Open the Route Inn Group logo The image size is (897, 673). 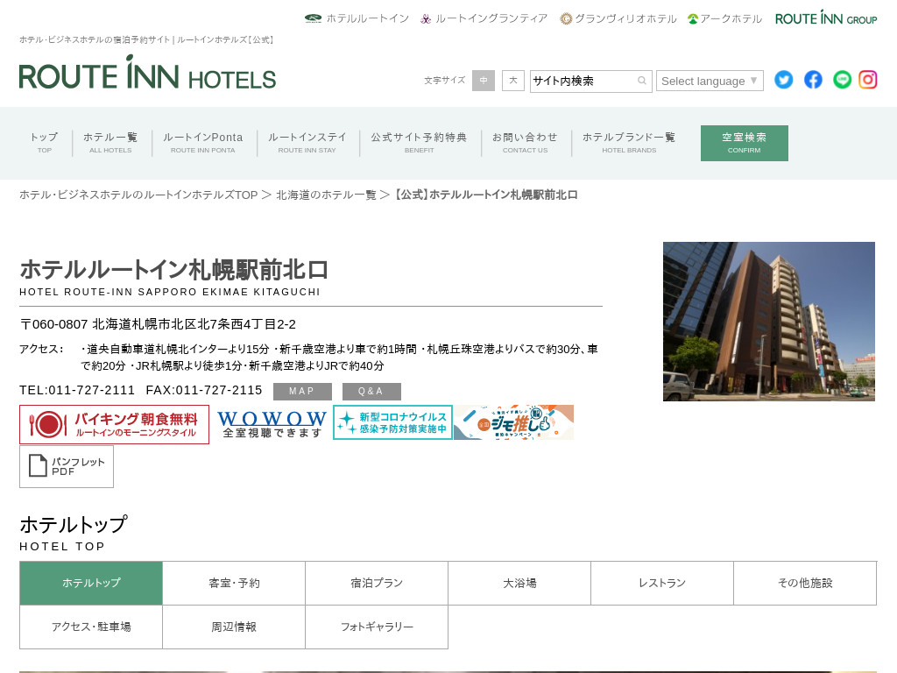pos(826,18)
